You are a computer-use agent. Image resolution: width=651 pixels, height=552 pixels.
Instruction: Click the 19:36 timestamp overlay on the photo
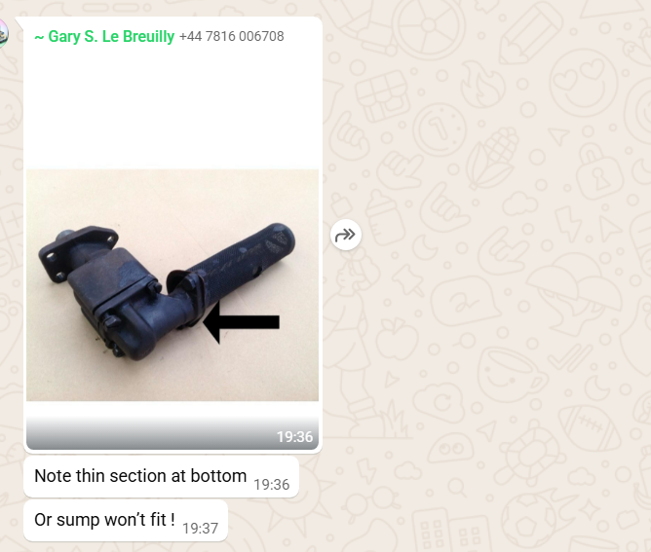click(294, 437)
